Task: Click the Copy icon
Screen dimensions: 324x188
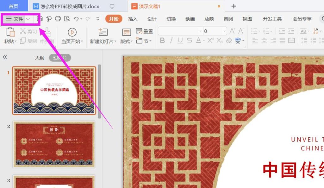Action: (23, 41)
